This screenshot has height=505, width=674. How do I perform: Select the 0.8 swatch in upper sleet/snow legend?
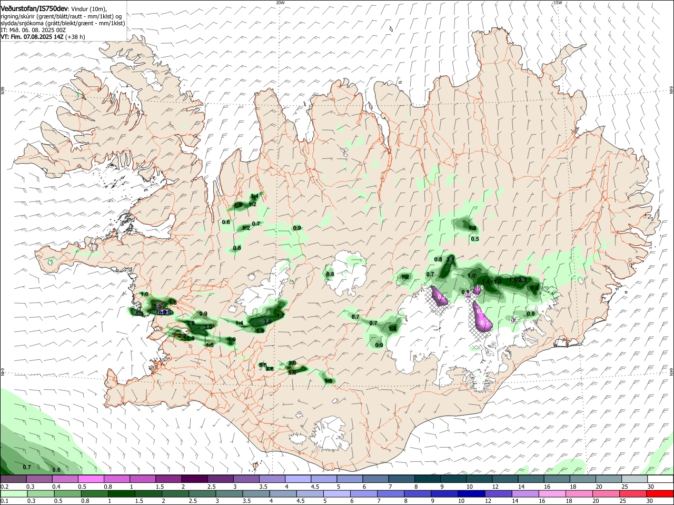(x=117, y=479)
